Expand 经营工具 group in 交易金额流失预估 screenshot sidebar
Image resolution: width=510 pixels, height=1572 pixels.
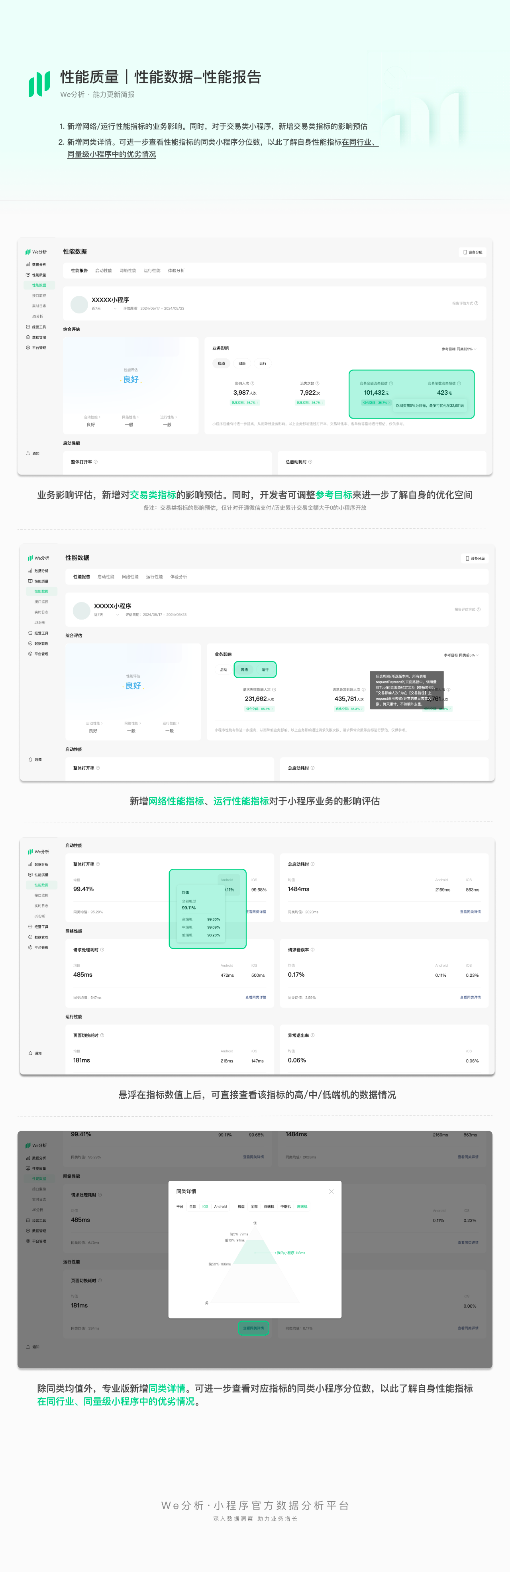tap(36, 327)
